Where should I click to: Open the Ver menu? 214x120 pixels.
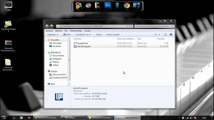pos(66,31)
